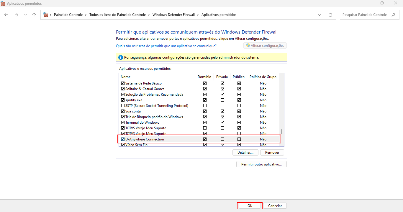
Task: Open Detalhes for the selected app
Action: 245,153
